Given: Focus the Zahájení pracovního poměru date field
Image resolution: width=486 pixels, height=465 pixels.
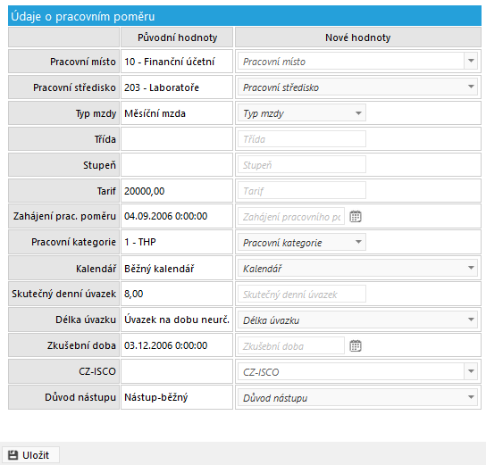Looking at the screenshot, I should pyautogui.click(x=291, y=216).
